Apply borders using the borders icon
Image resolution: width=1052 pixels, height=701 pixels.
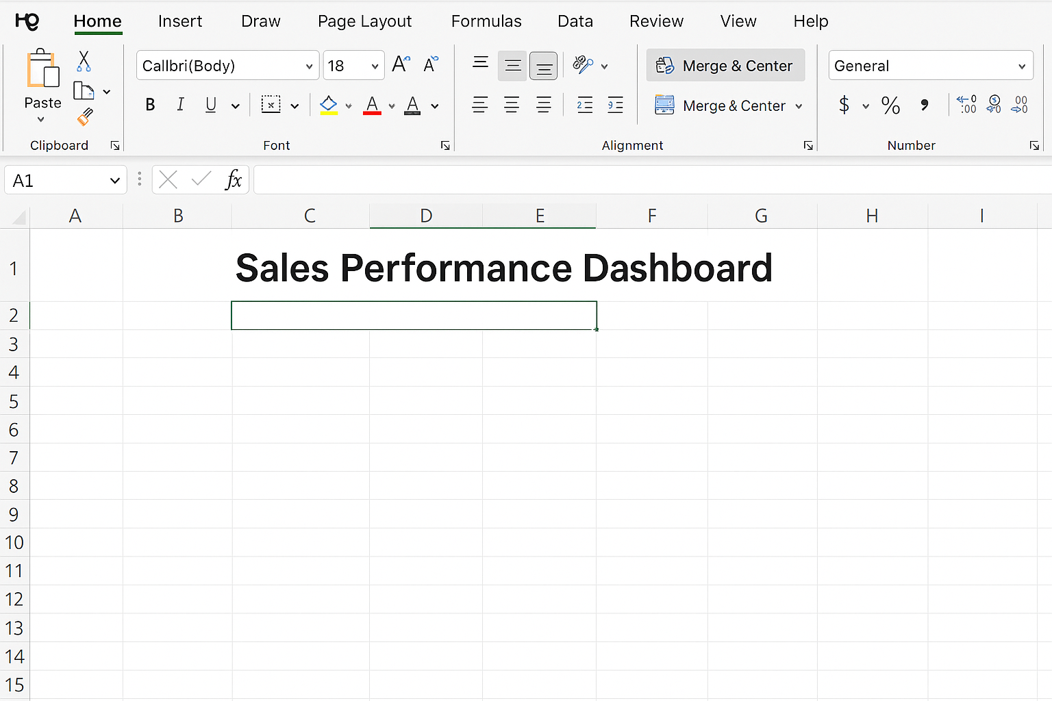[271, 105]
